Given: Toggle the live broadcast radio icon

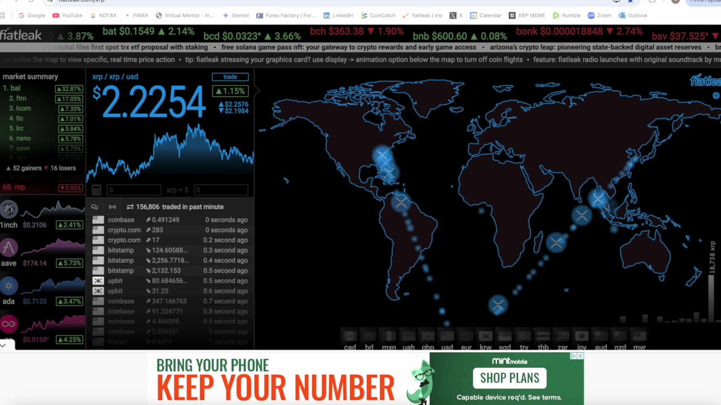Looking at the screenshot, I should pos(112,207).
